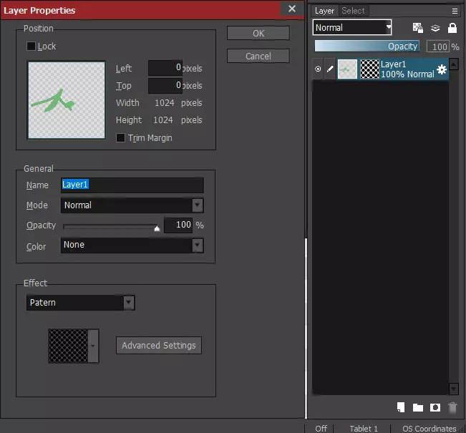Click the Layer panel opacity value box
466x433 pixels.
438,47
